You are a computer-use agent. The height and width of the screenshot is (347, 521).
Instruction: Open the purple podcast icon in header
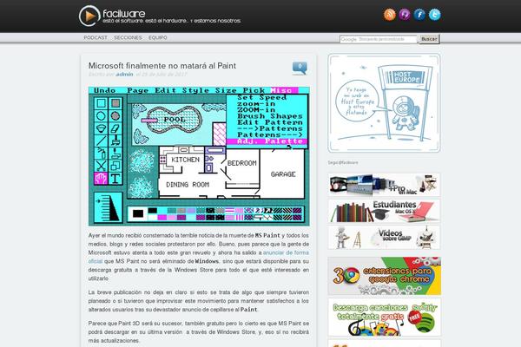(405, 15)
